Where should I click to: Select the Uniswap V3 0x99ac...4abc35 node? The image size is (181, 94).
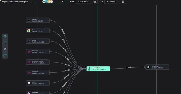(38, 73)
